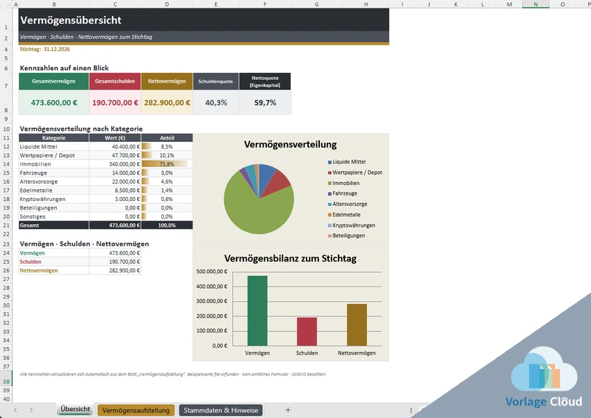Screen dimensions: 591x418
Task: Select the Beteiligungen legend entry in pie chart
Action: 346,236
